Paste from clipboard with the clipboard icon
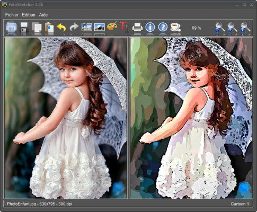This screenshot has width=257, height=212. 49,28
